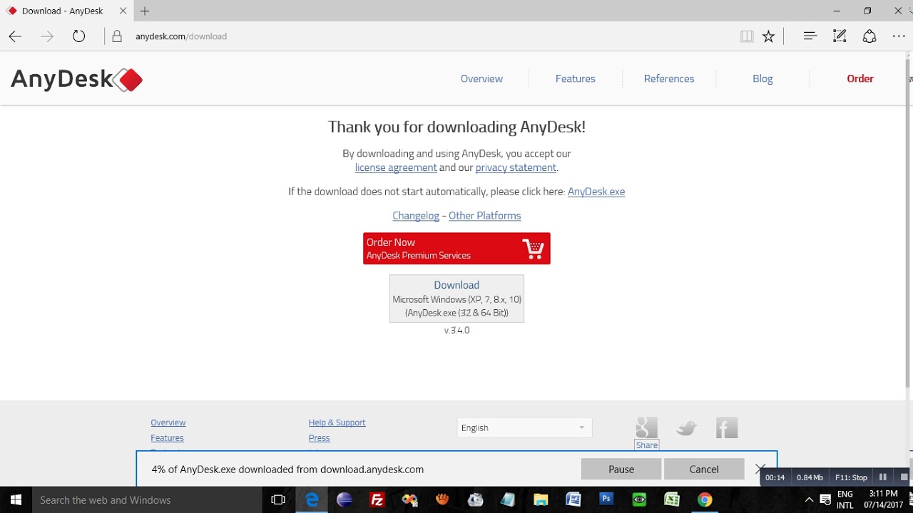Go back using the browser back arrow

tap(15, 36)
